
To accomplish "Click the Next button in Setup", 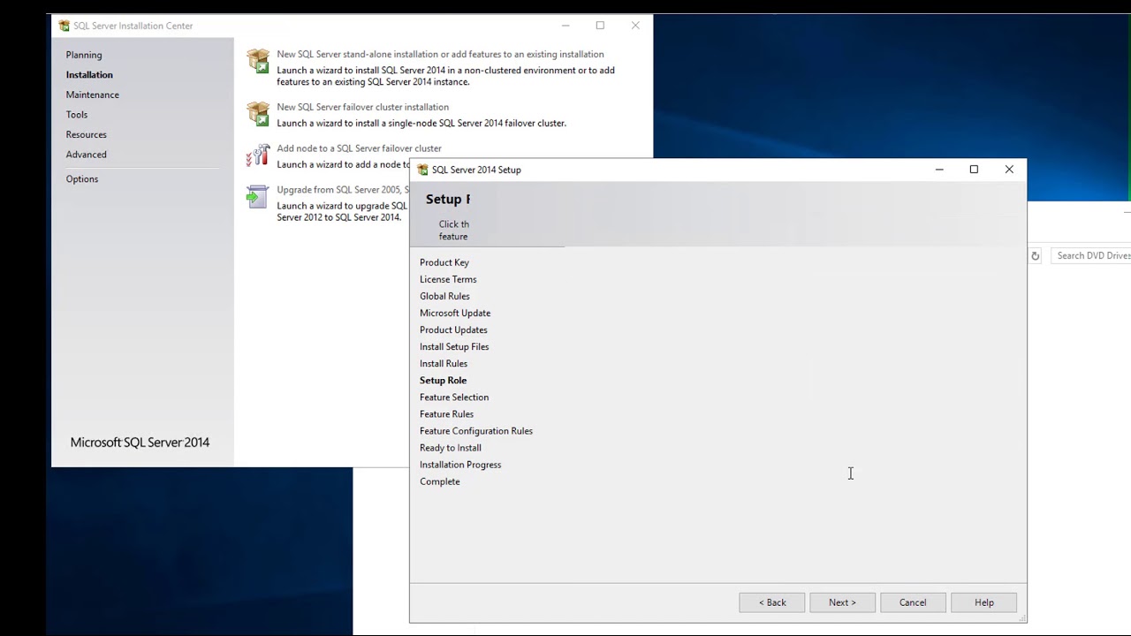I will point(843,602).
